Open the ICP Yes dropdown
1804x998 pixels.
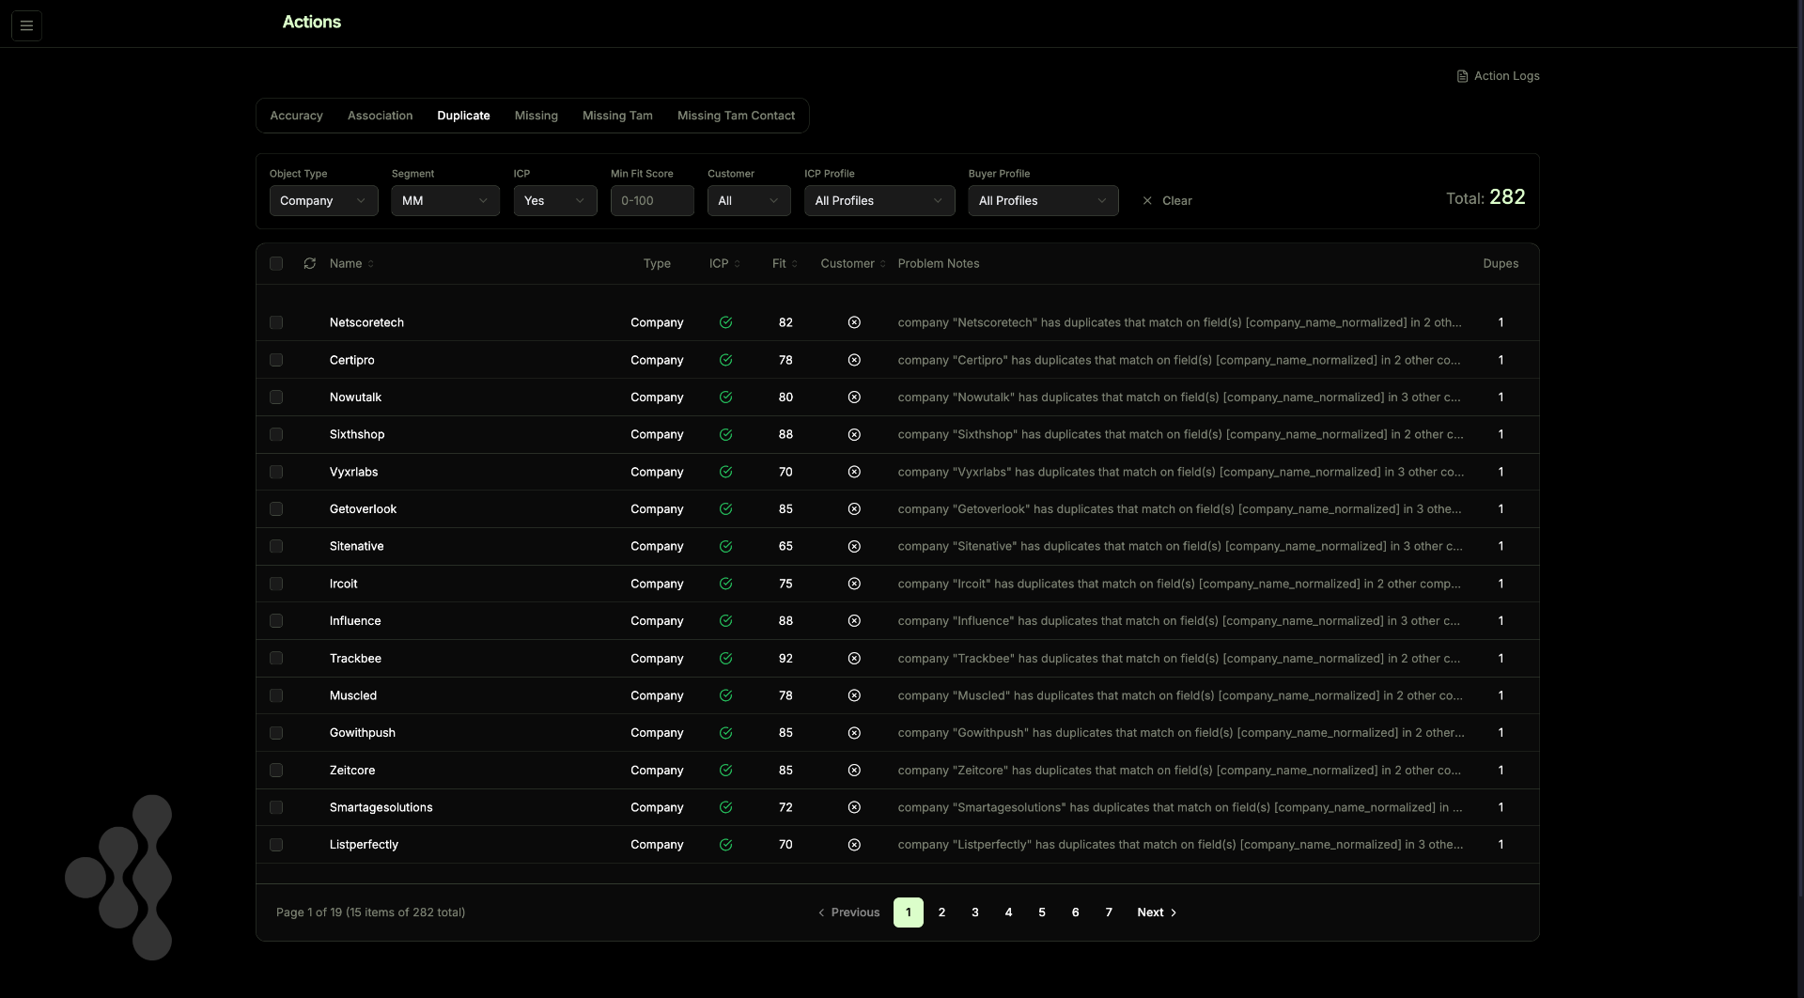(555, 200)
